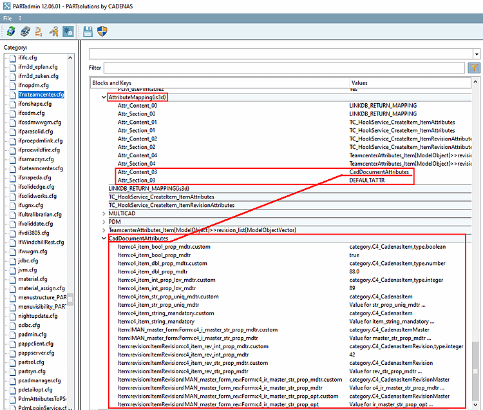Image resolution: width=483 pixels, height=410 pixels.
Task: Open the question mark help menu
Action: [x=20, y=18]
